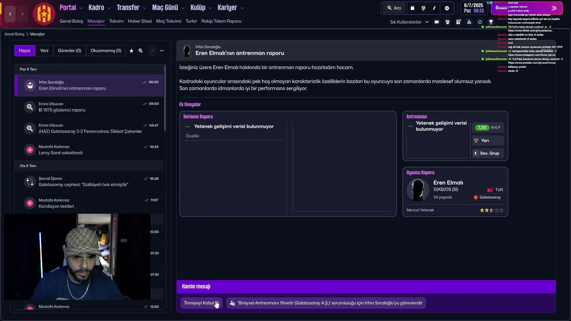Select the Hepsi message filter
This screenshot has width=571, height=321.
click(x=25, y=51)
